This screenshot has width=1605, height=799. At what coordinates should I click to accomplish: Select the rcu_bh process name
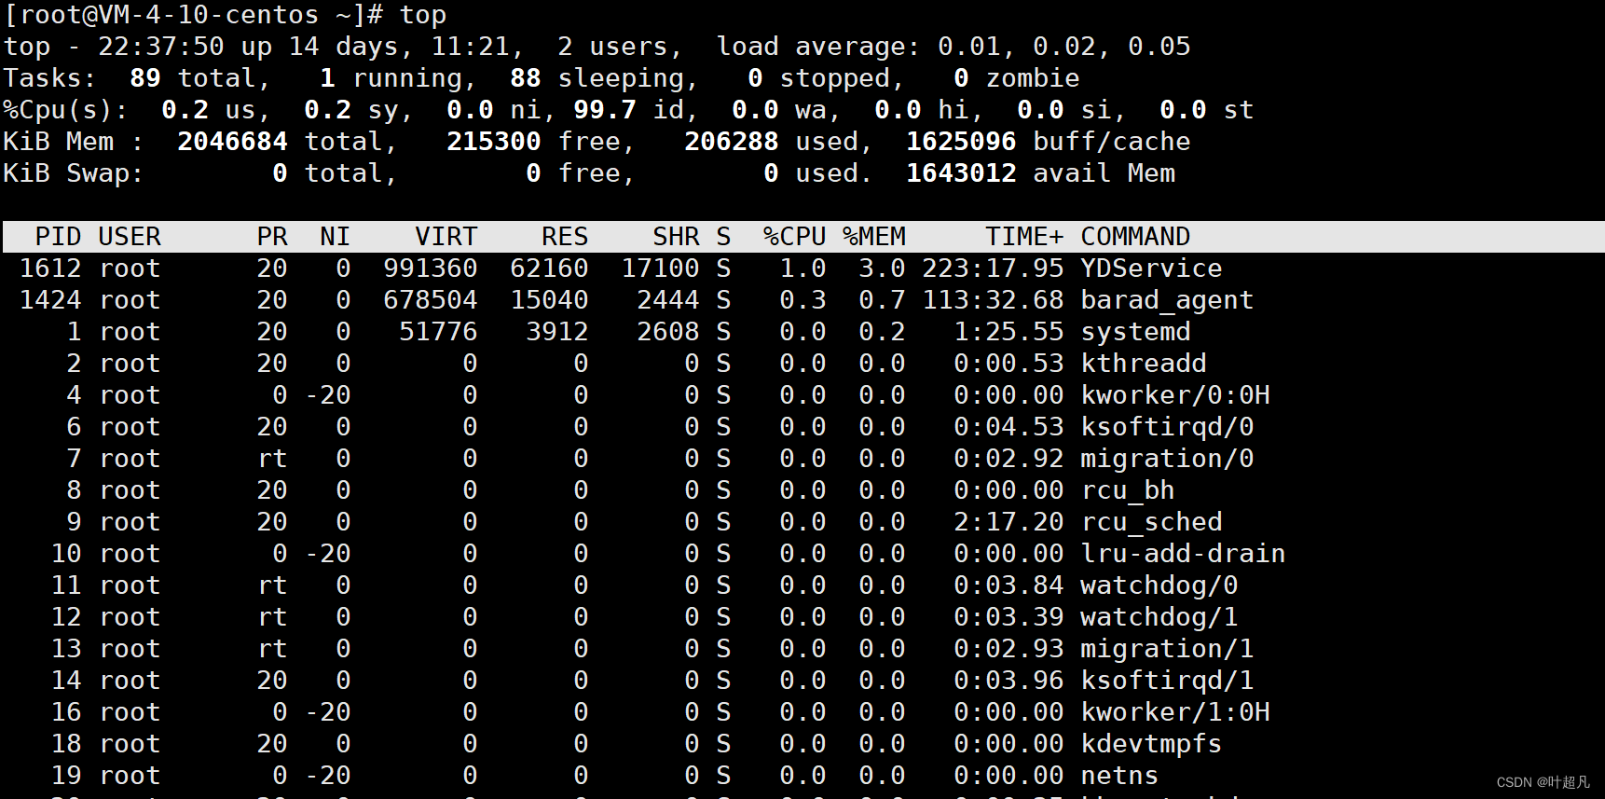pos(1128,490)
